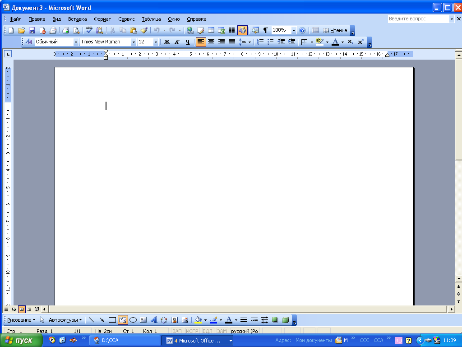
Task: Open the Правка menu
Action: pyautogui.click(x=37, y=19)
